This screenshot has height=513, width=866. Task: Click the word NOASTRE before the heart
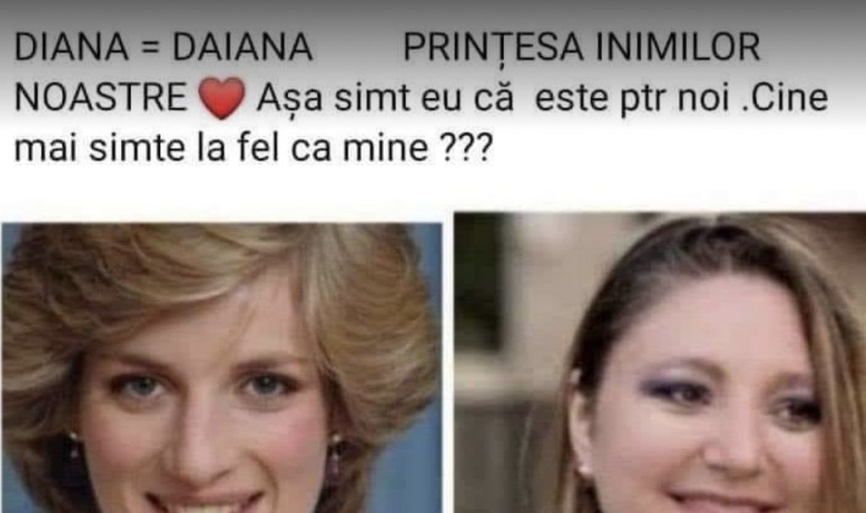(x=101, y=98)
